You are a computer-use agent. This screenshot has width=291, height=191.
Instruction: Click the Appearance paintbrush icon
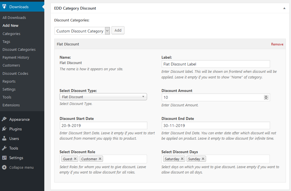click(x=4, y=119)
